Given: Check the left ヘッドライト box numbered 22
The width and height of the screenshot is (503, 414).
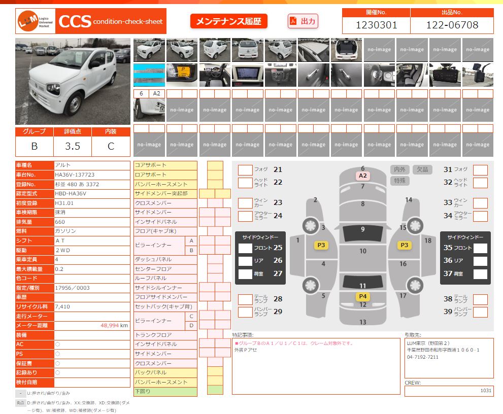Looking at the screenshot, I should (245, 183).
